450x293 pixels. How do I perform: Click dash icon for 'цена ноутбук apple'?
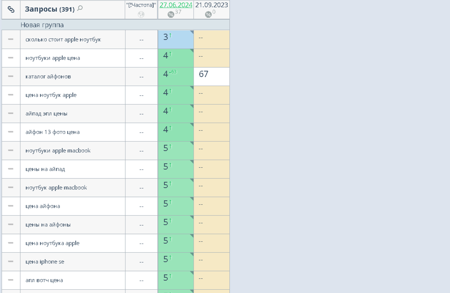(x=11, y=95)
